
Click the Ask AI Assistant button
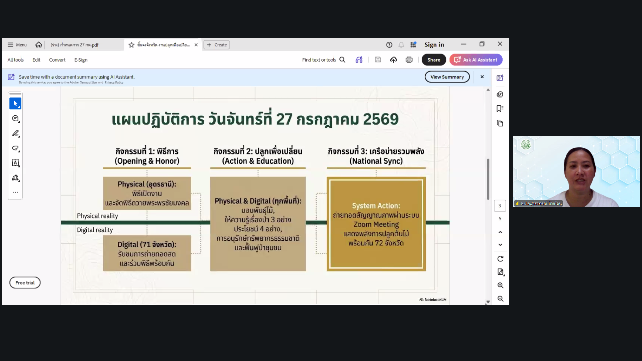(x=476, y=60)
